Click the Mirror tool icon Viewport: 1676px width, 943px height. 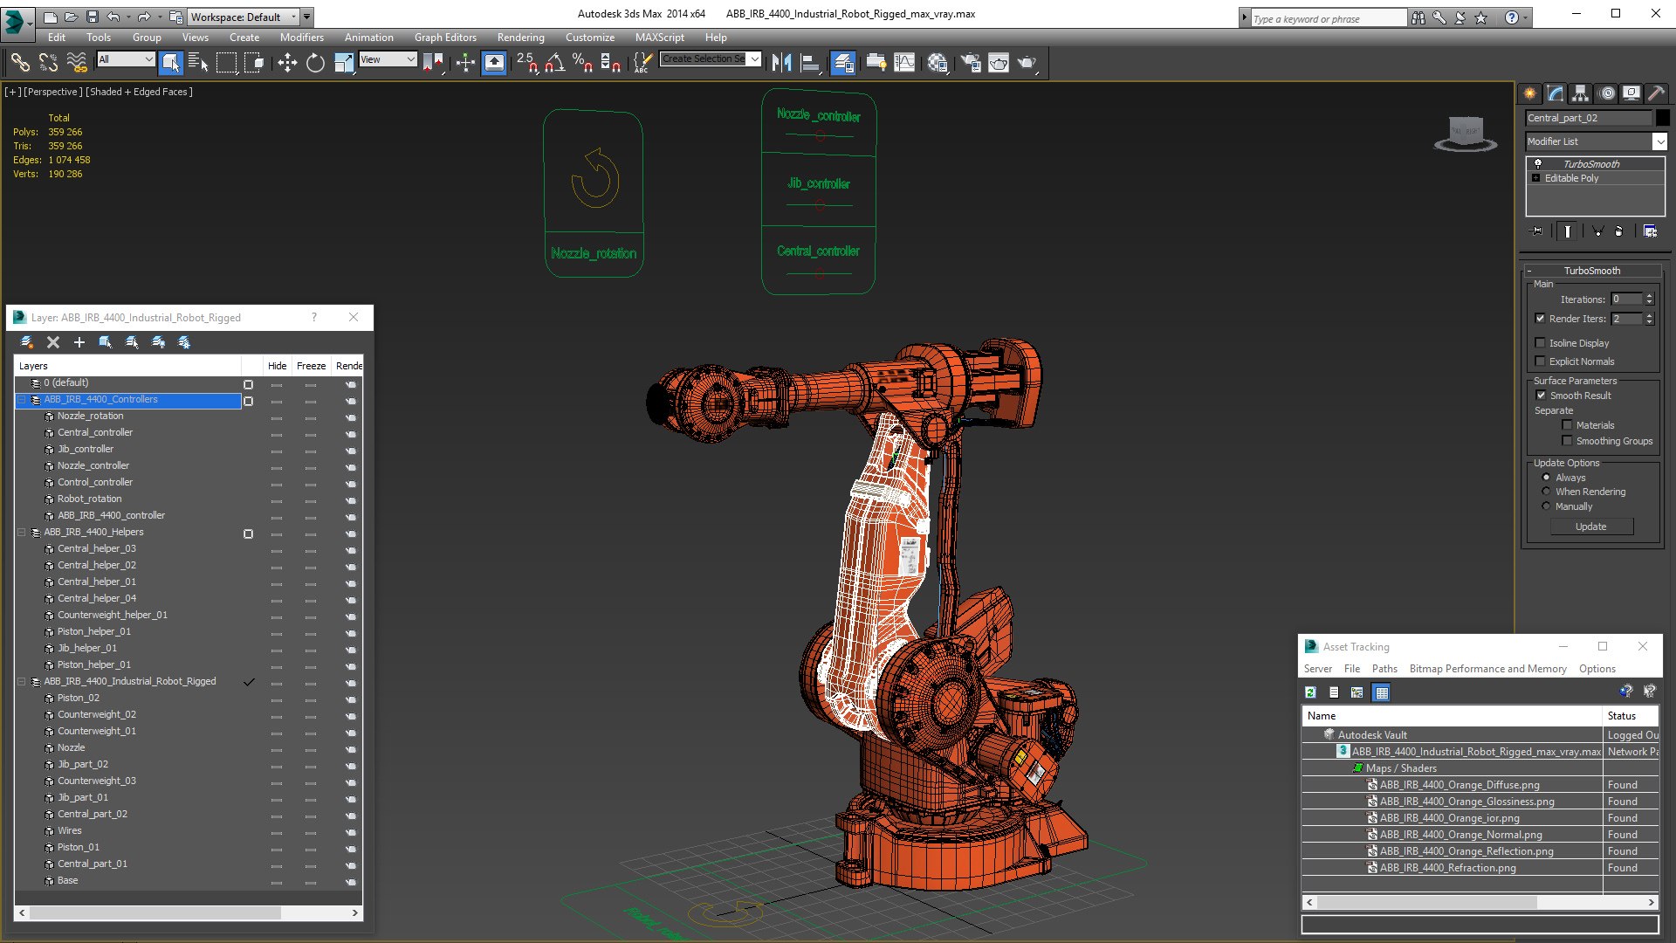pyautogui.click(x=781, y=62)
